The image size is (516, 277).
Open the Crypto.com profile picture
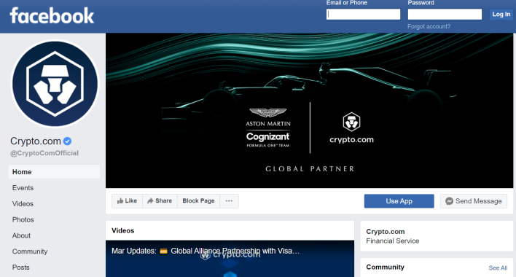(x=55, y=84)
